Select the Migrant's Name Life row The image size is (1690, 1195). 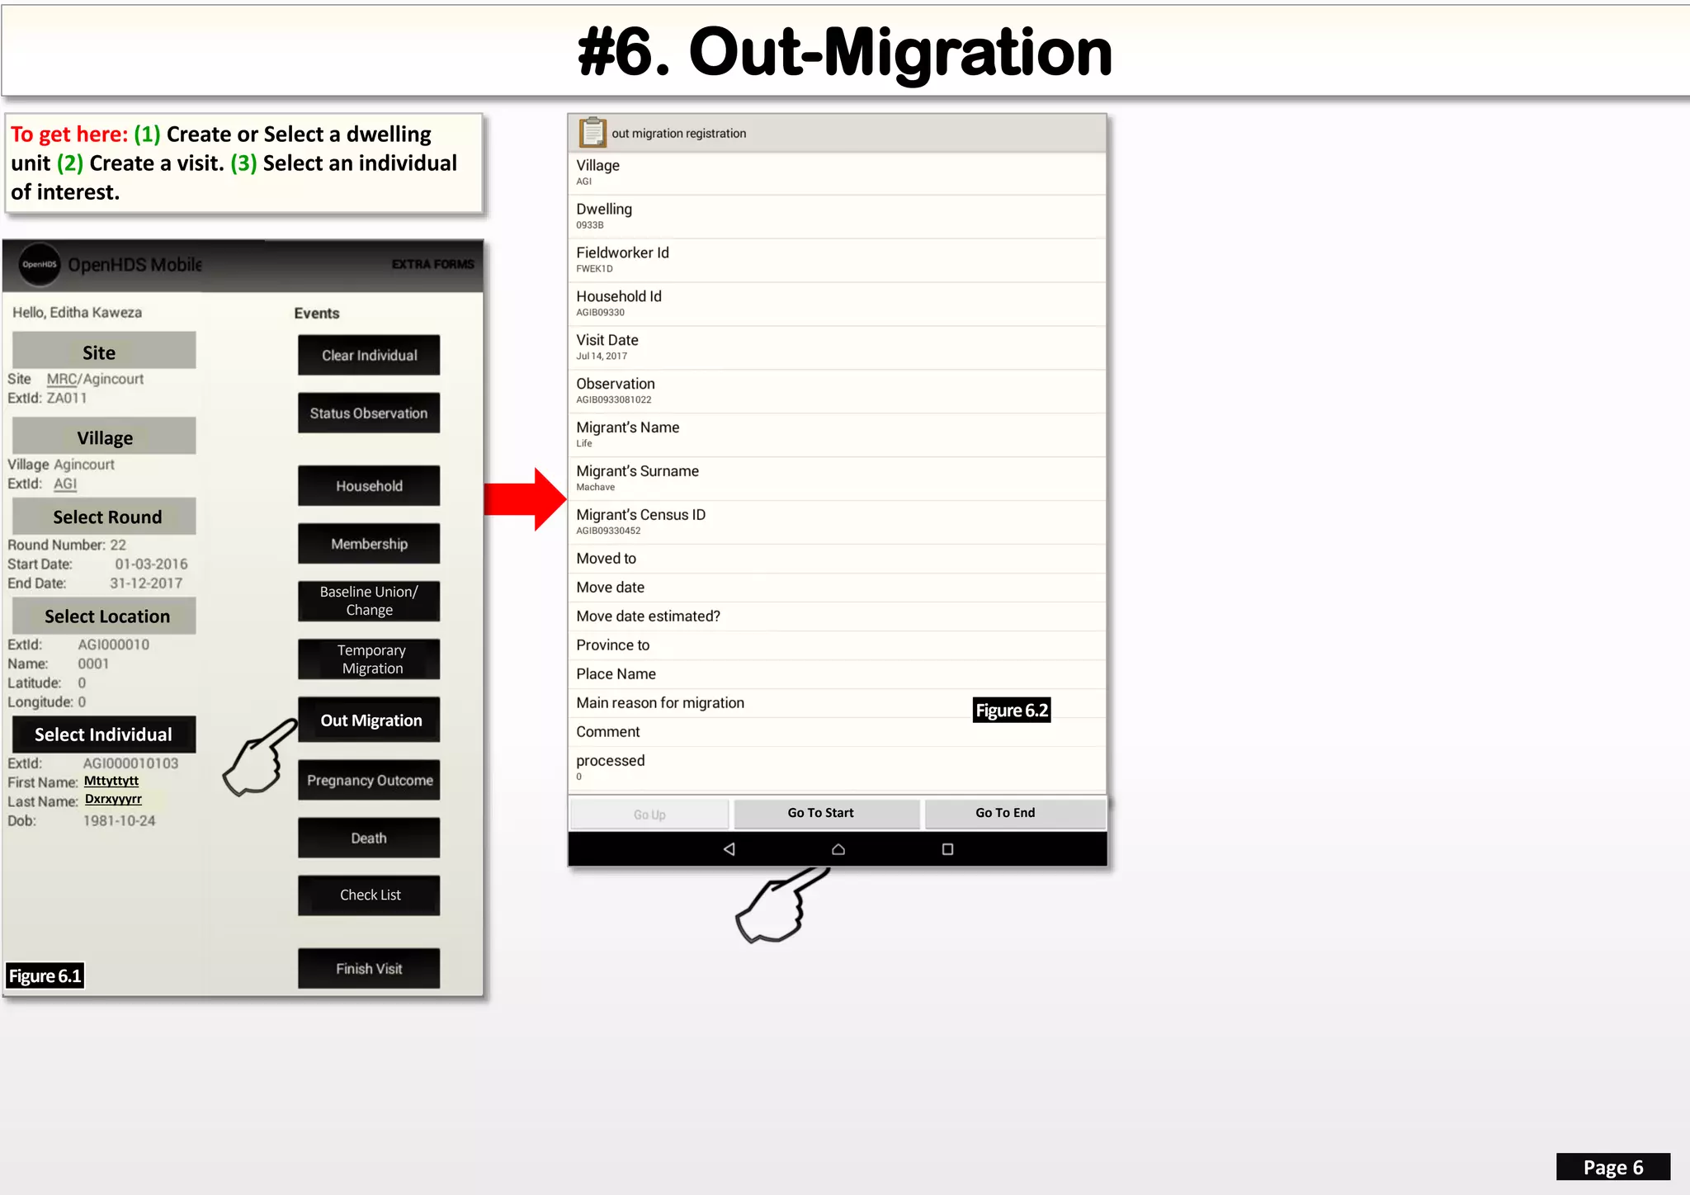(x=837, y=435)
